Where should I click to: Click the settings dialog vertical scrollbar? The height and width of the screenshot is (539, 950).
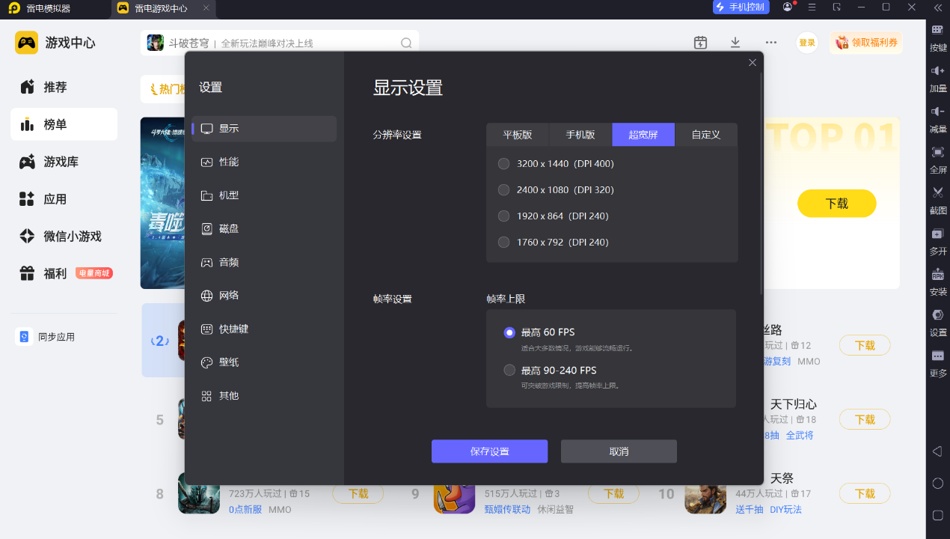(x=761, y=183)
